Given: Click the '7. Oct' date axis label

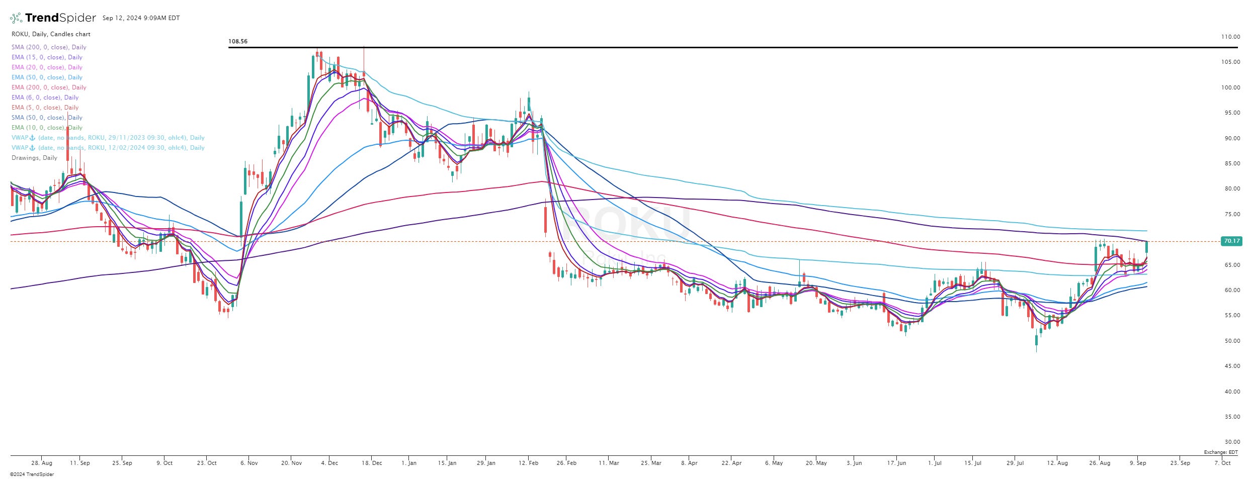Looking at the screenshot, I should point(1222,463).
